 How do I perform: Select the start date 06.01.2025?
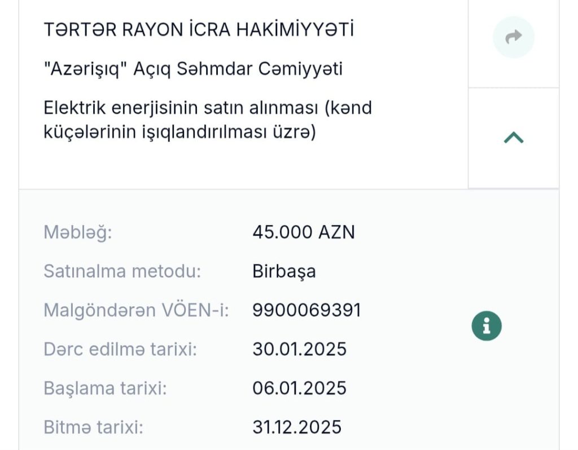[x=299, y=388]
